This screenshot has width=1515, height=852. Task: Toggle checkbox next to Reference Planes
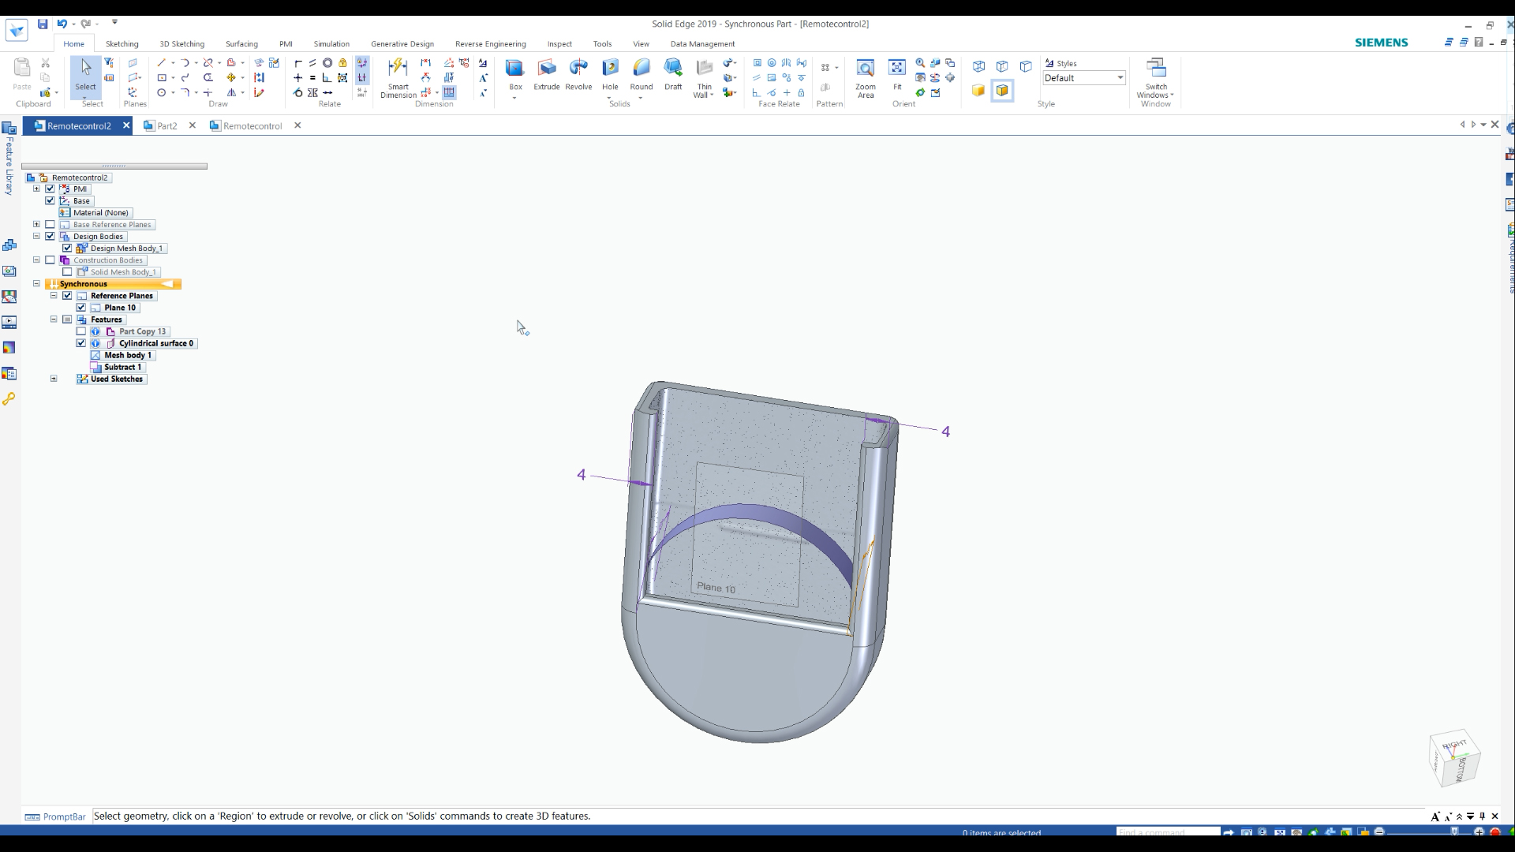(68, 296)
